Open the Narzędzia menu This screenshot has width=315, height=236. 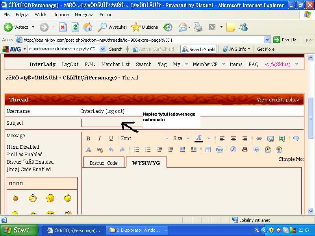pos(84,15)
